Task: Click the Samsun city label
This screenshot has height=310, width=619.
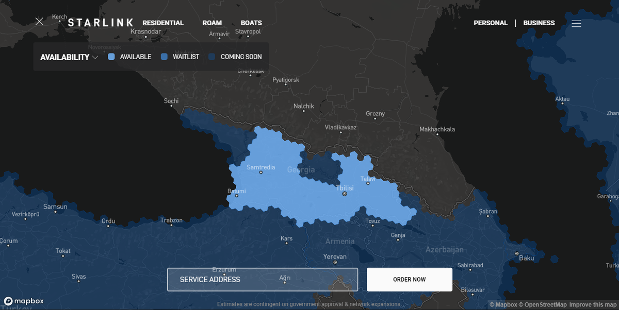Action: pyautogui.click(x=55, y=207)
